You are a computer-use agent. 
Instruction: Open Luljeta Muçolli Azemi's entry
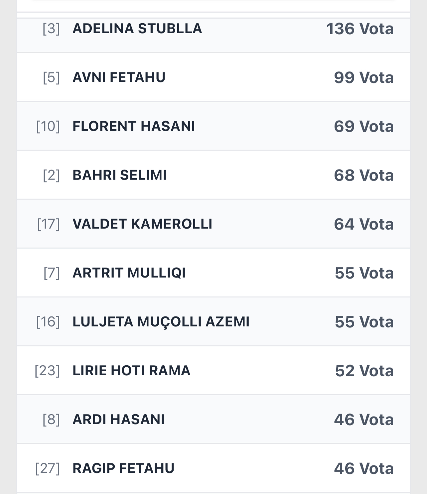(x=161, y=322)
